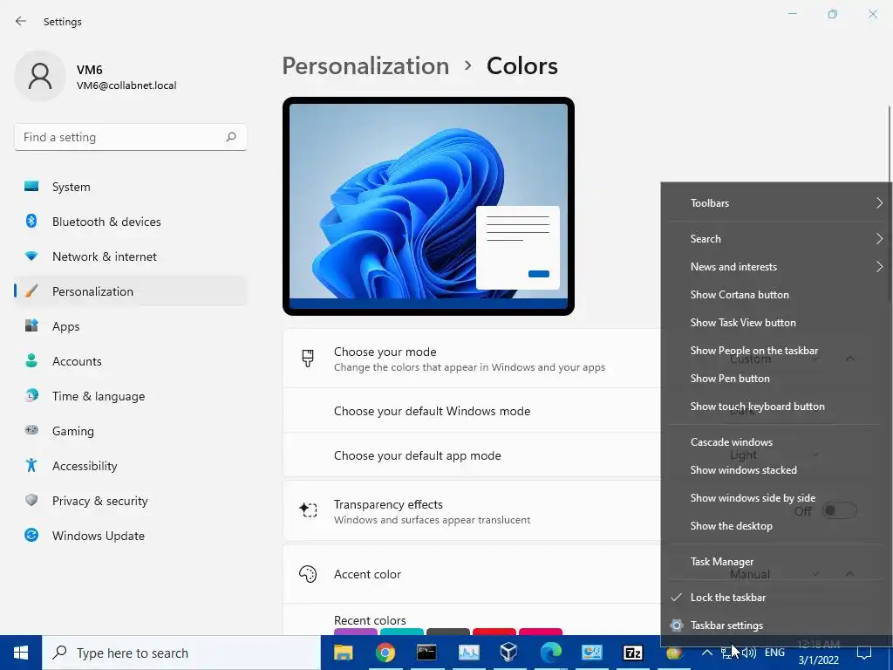893x670 pixels.
Task: Pick the purple recent color swatch
Action: pos(356,632)
